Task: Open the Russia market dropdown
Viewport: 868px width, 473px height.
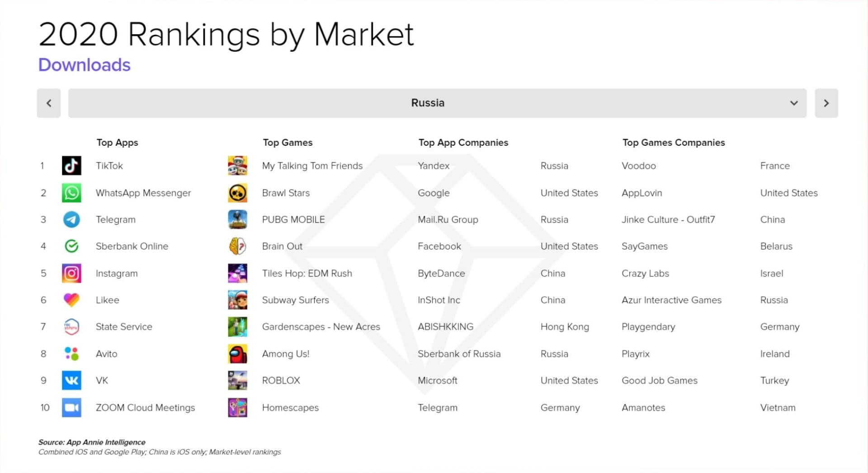Action: 427,103
